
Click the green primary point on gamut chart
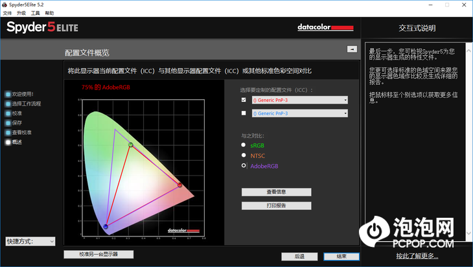coord(131,145)
